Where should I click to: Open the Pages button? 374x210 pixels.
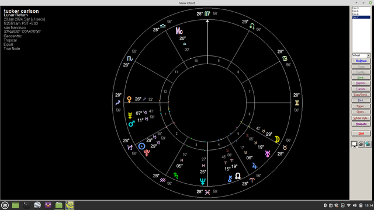361,106
